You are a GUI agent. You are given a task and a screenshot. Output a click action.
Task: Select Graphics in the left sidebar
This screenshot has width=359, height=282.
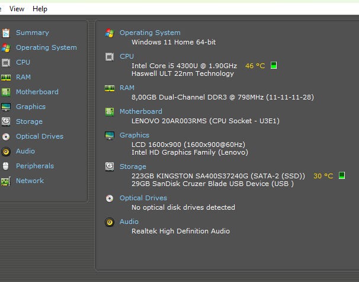click(30, 107)
